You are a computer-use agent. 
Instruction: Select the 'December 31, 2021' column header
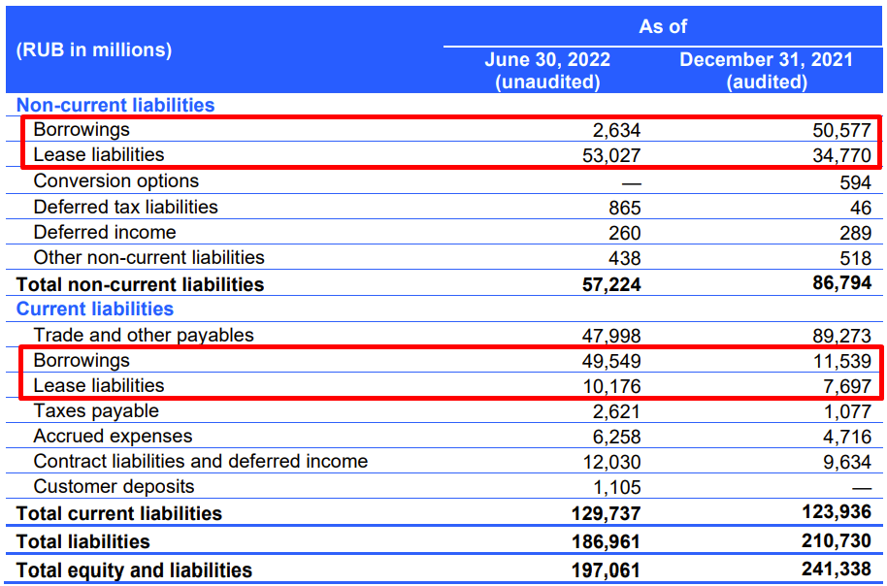(767, 60)
